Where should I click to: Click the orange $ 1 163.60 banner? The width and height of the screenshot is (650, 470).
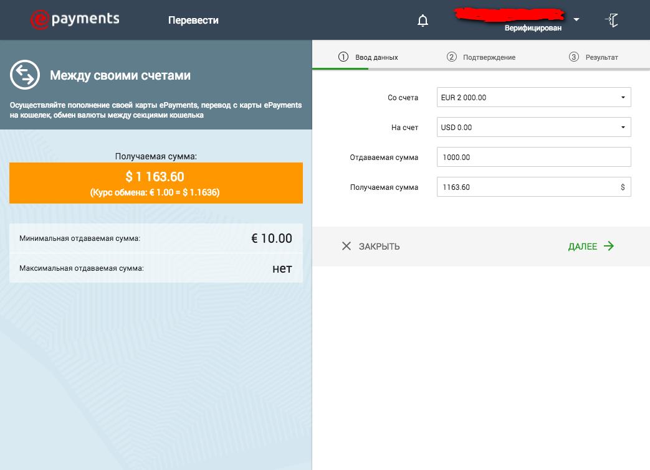click(x=156, y=183)
